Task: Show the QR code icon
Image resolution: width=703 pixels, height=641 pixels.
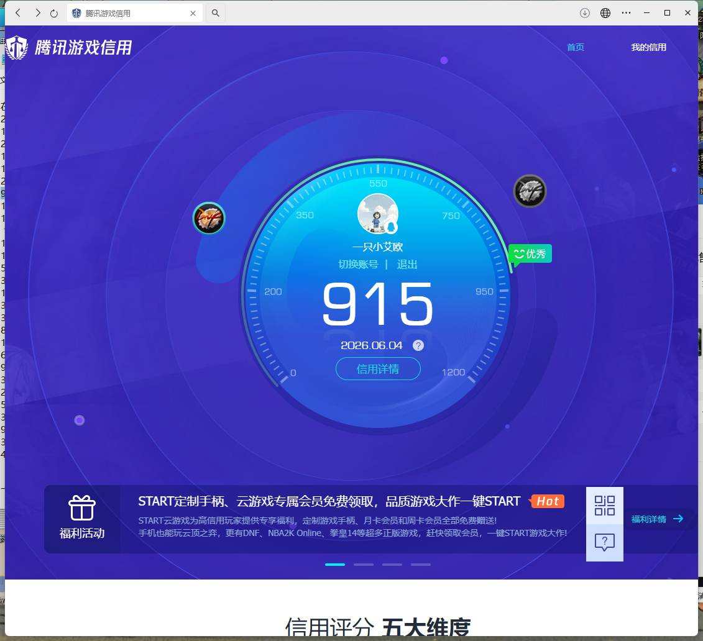Action: pyautogui.click(x=604, y=506)
